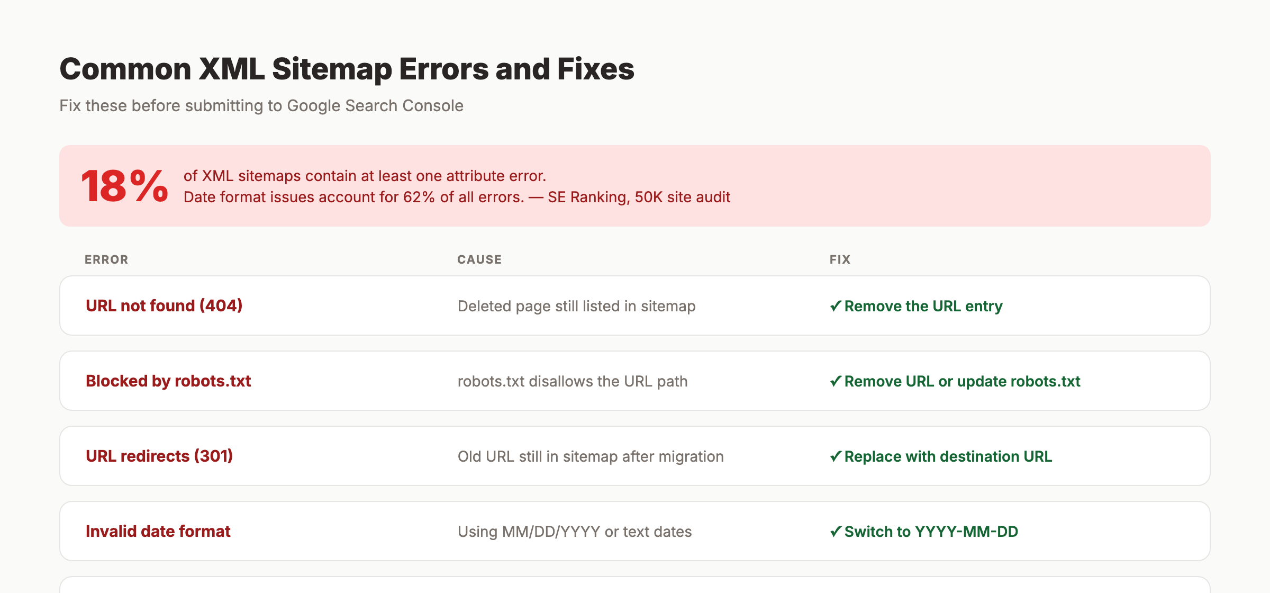
Task: Click the checkmark beside Remove the URL entry
Action: click(x=836, y=306)
